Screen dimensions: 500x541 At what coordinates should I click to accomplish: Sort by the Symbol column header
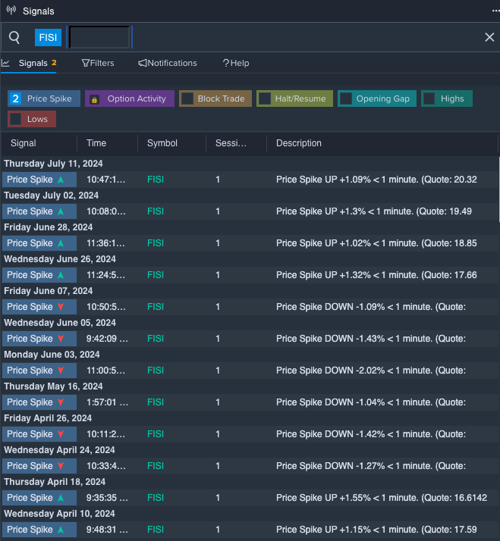pos(162,143)
